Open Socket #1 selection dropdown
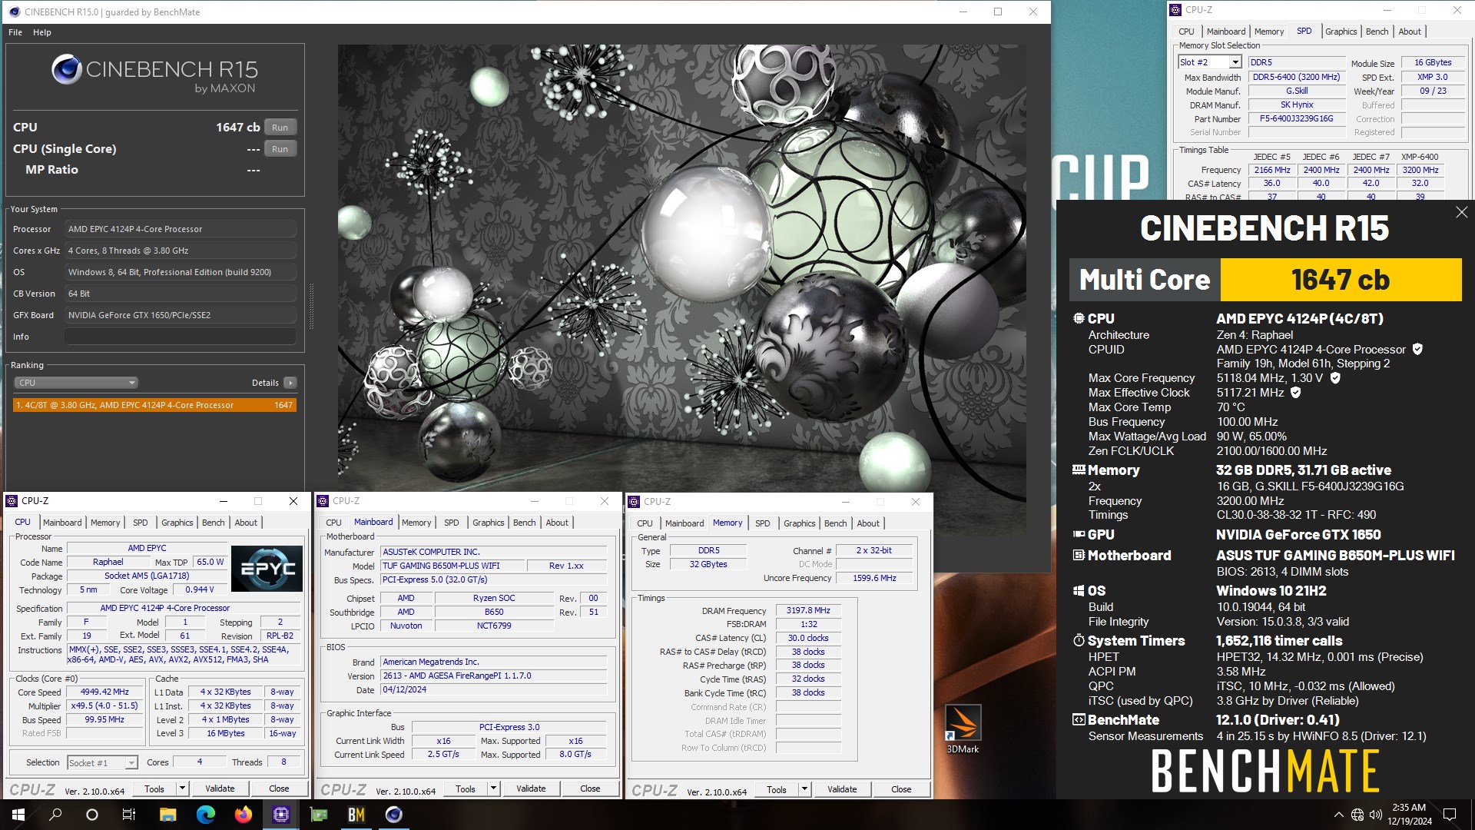The image size is (1475, 830). coord(102,762)
